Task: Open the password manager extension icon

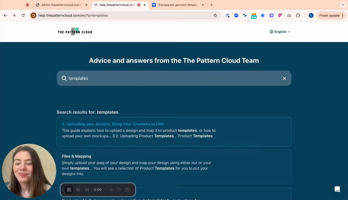Action: [228, 16]
